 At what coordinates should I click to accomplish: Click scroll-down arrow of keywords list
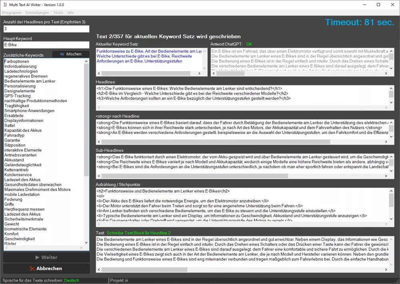tap(86, 243)
